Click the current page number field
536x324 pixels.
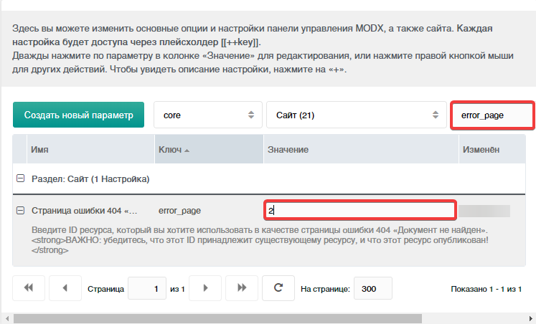click(x=146, y=288)
